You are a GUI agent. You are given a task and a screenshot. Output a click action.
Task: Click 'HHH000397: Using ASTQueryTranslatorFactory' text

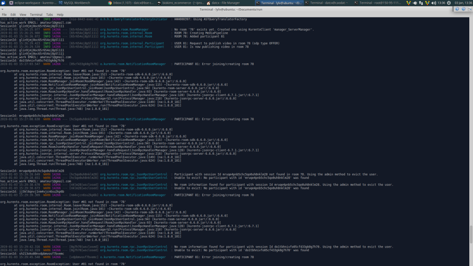[x=211, y=19]
